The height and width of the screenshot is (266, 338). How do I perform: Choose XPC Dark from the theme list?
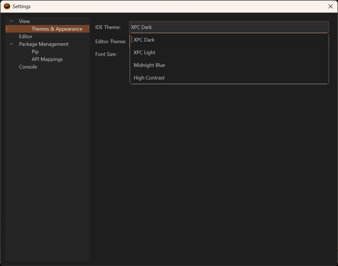[144, 40]
